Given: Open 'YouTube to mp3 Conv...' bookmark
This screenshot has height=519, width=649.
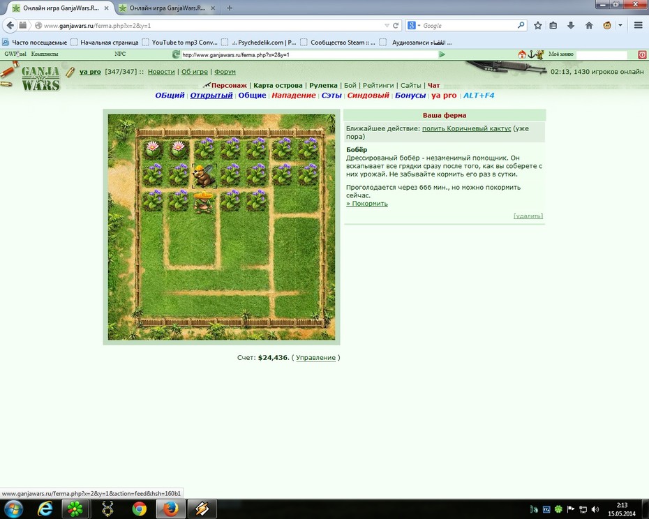Looking at the screenshot, I should pyautogui.click(x=179, y=43).
